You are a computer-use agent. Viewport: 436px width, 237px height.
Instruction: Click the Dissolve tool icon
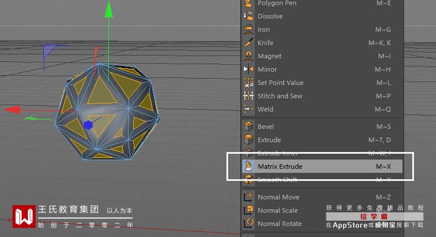[248, 16]
